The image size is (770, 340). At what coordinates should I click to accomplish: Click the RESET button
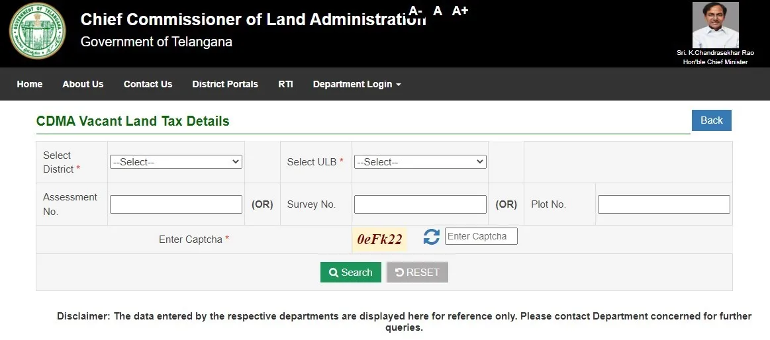click(417, 272)
